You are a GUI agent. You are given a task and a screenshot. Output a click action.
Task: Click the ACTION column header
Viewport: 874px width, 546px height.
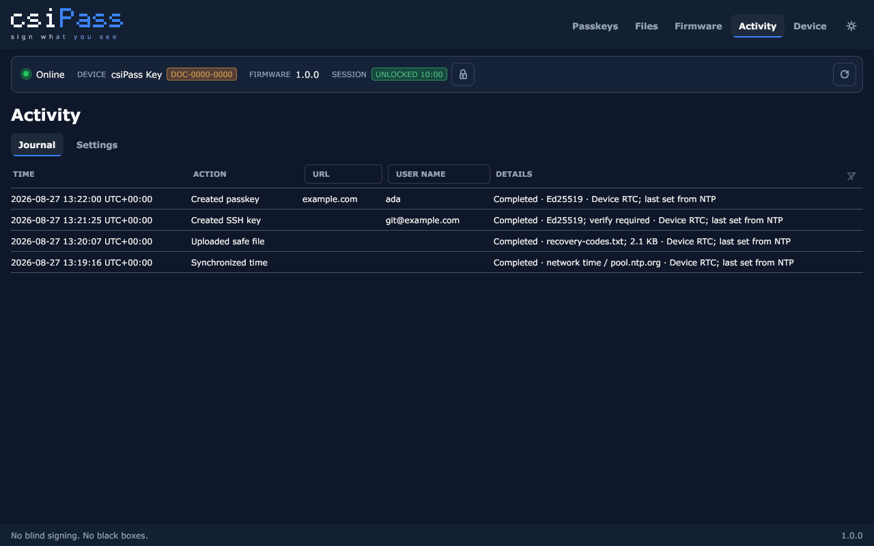[x=210, y=174]
